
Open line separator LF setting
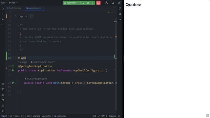tap(98, 116)
